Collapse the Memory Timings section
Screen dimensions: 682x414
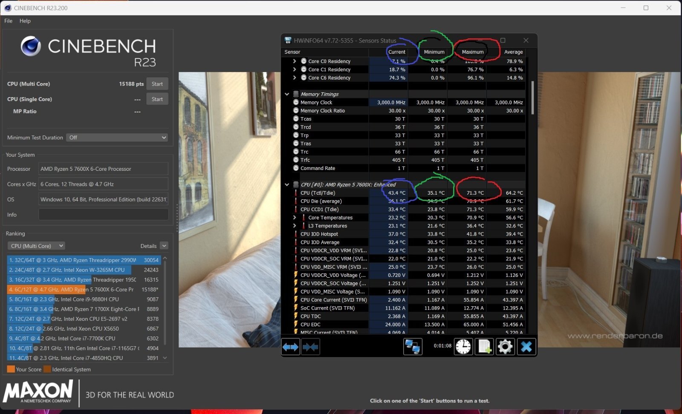[x=287, y=94]
